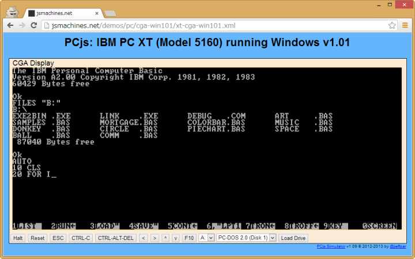The height and width of the screenshot is (259, 415).
Task: Click the browser forward arrow
Action: tap(21, 25)
